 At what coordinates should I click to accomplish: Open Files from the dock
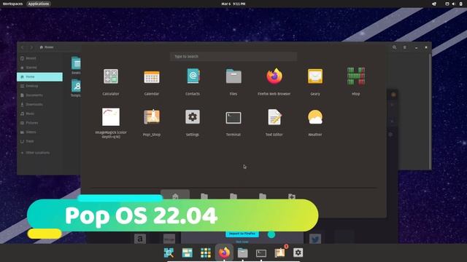pyautogui.click(x=243, y=253)
